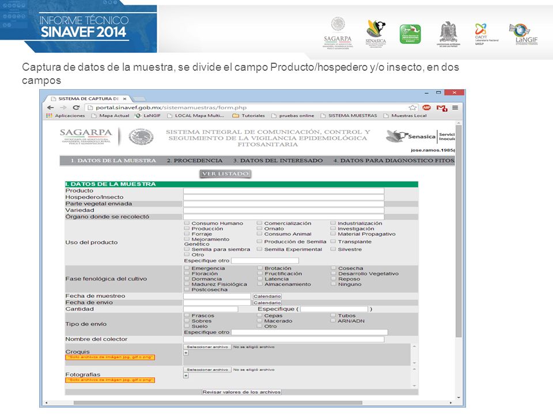Click the page horizontal scrollbar

point(218,402)
